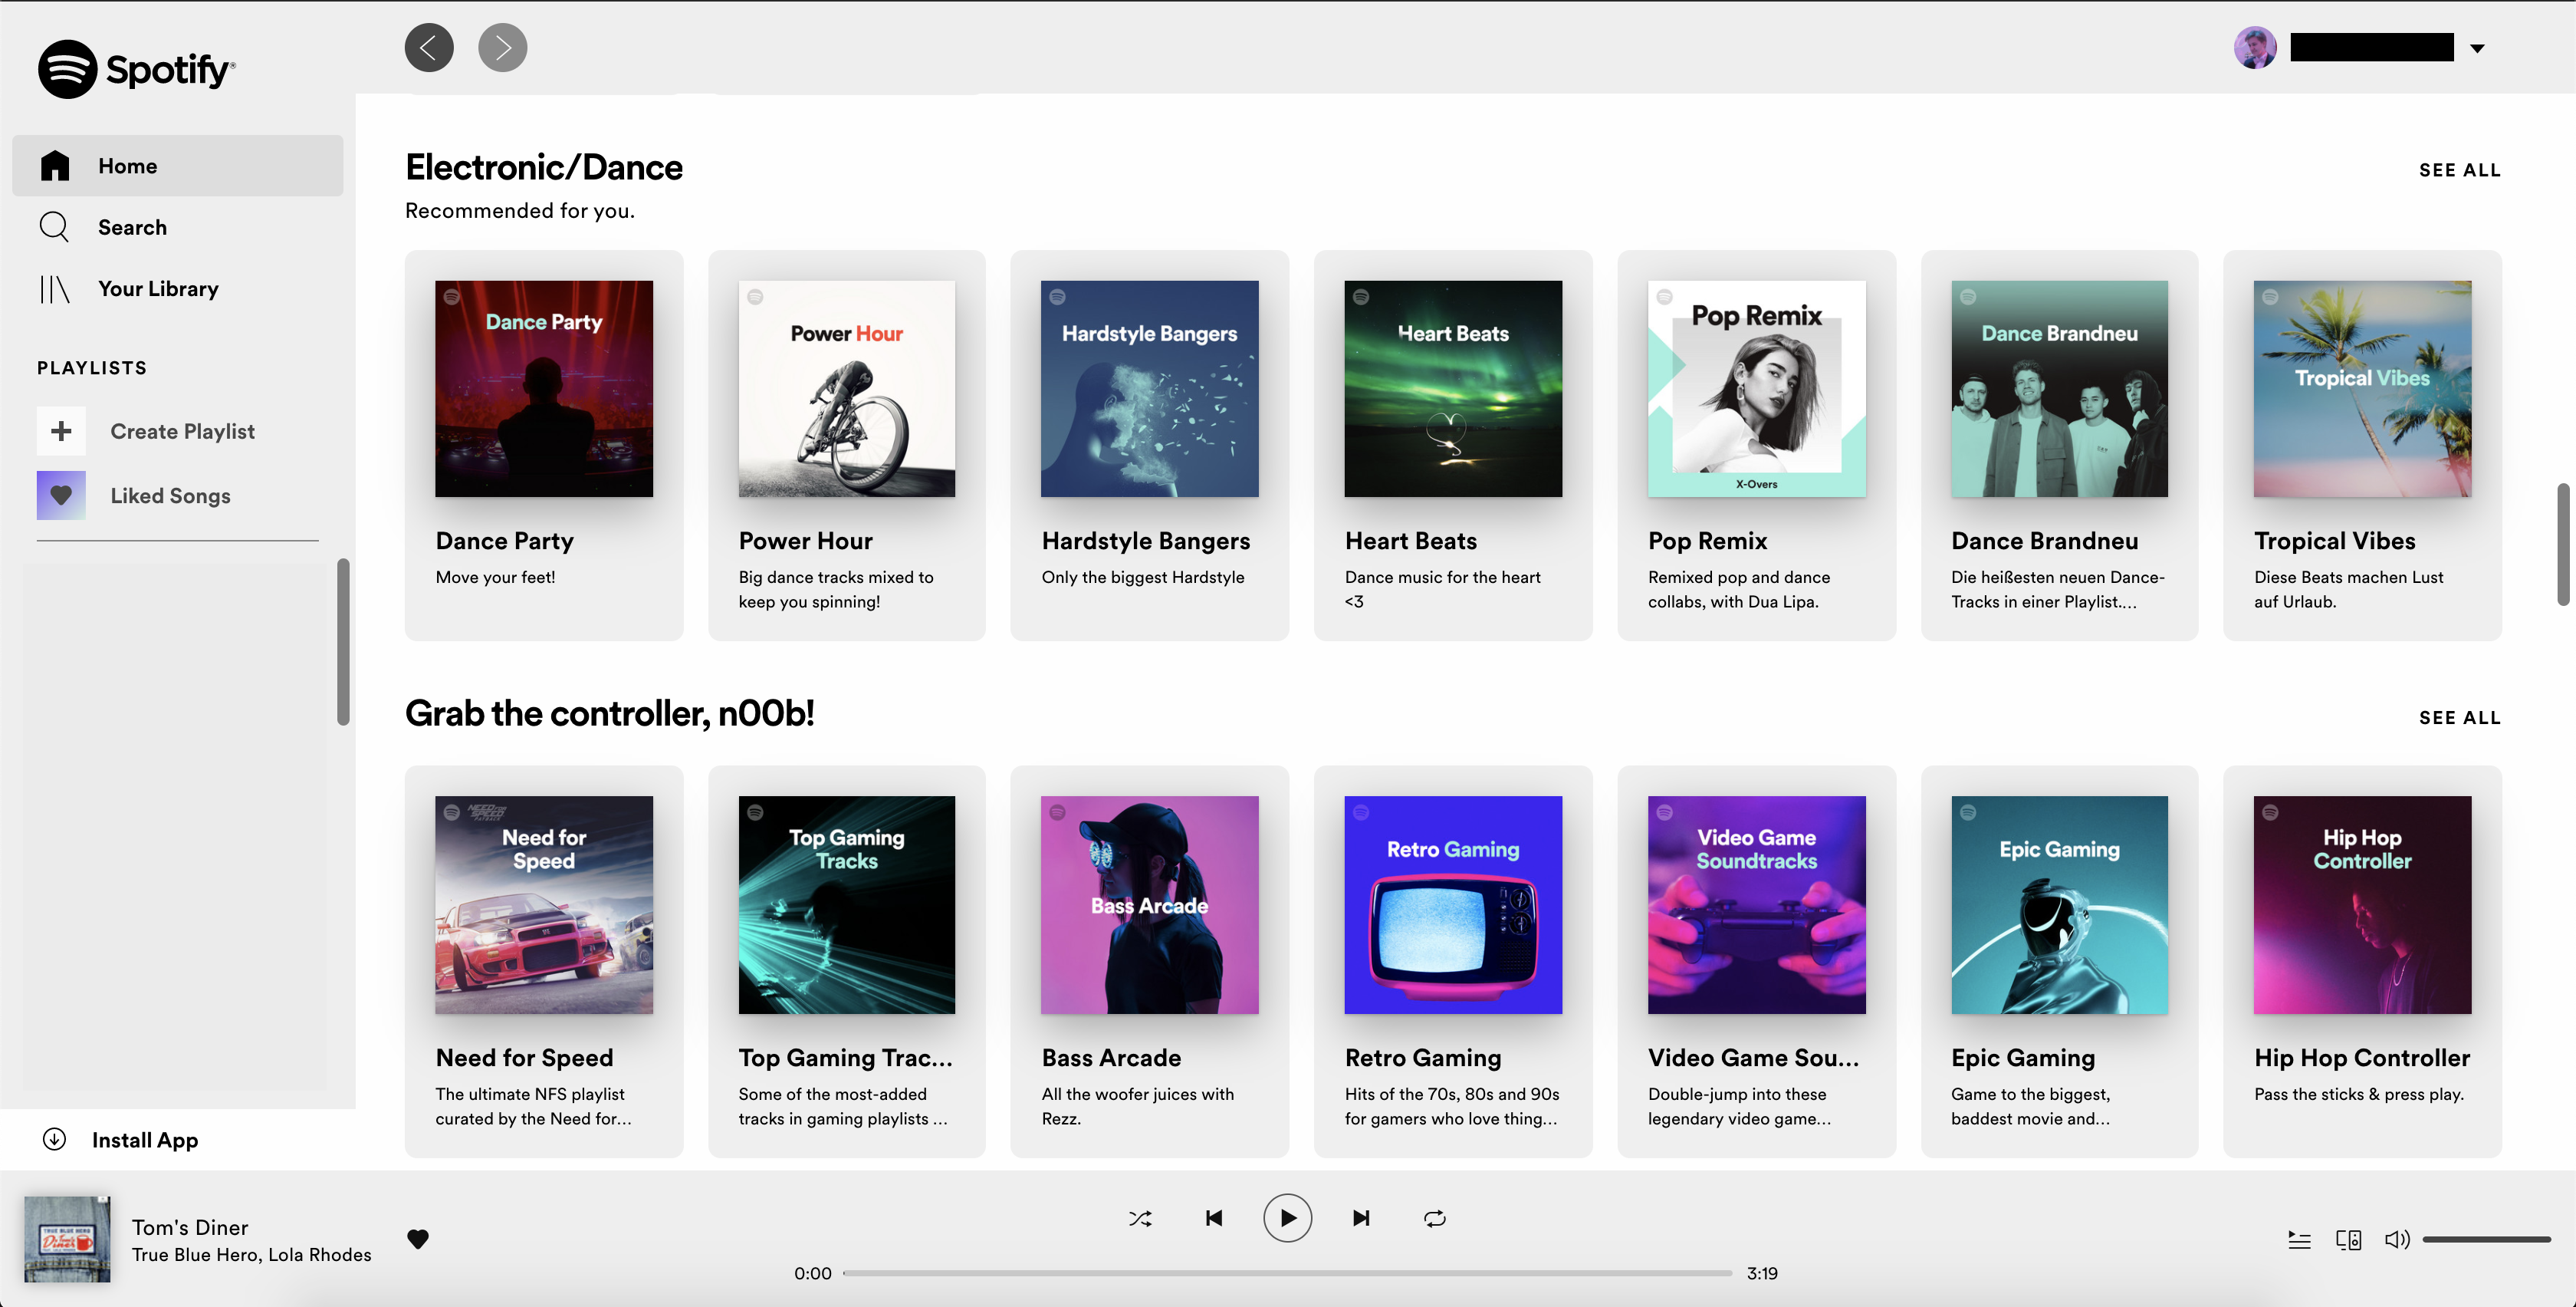
Task: Click the Create Playlist button
Action: coord(182,431)
